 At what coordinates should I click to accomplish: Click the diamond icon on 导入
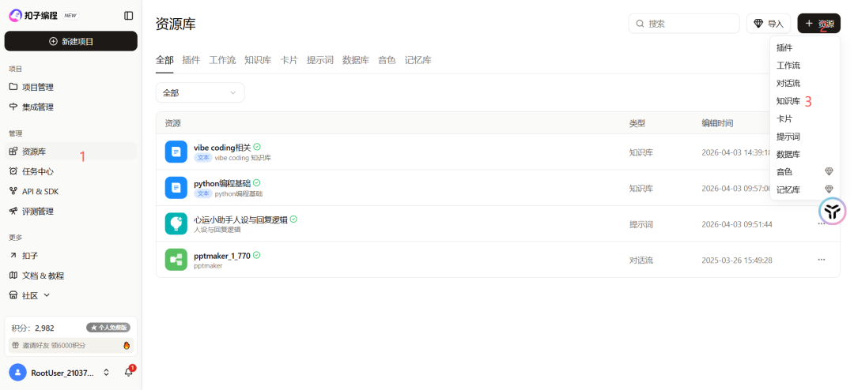(x=758, y=24)
